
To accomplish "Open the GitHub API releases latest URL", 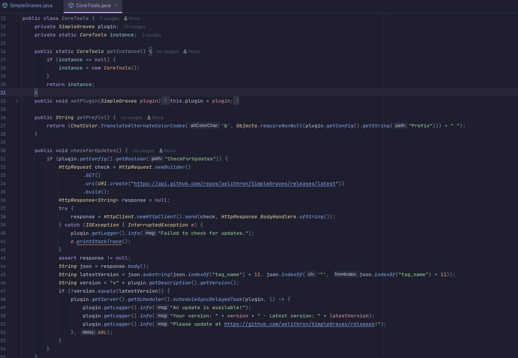I will pyautogui.click(x=234, y=184).
